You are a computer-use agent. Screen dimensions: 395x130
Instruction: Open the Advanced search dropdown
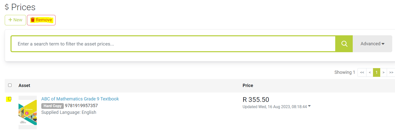[x=372, y=44]
